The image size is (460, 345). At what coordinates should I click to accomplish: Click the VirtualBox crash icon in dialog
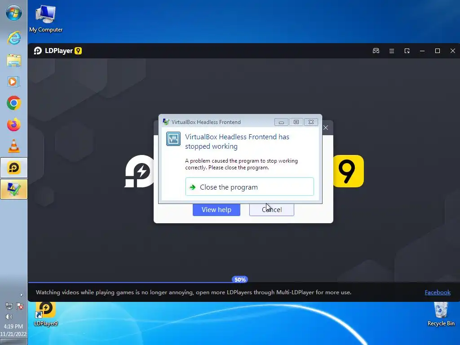[x=173, y=139]
